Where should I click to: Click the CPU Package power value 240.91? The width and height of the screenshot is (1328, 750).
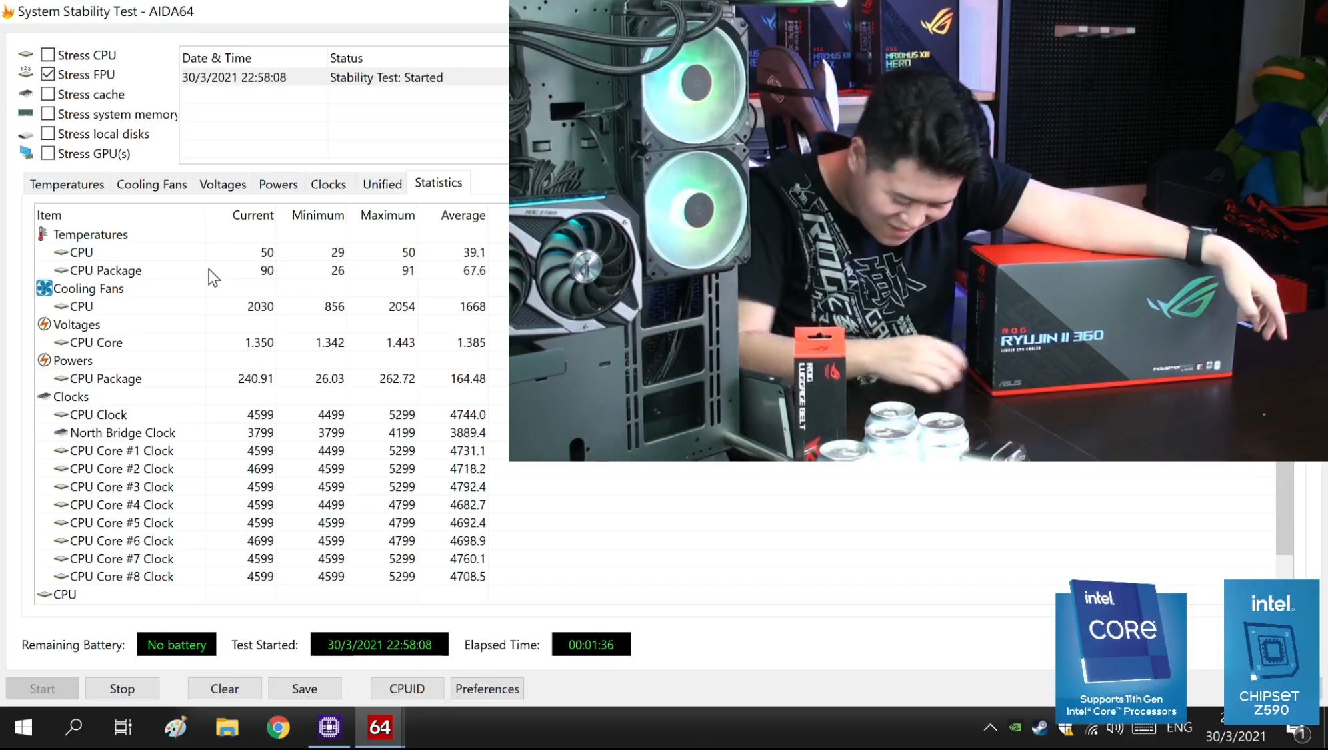point(255,378)
